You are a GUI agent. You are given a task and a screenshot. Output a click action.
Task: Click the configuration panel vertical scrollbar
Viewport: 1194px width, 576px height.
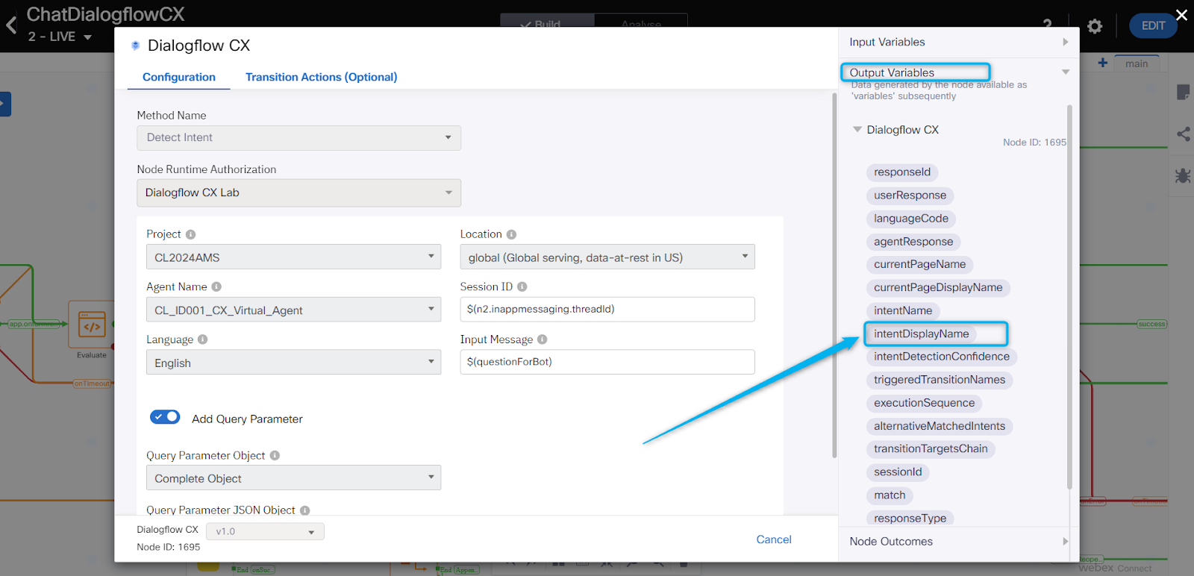[834, 275]
